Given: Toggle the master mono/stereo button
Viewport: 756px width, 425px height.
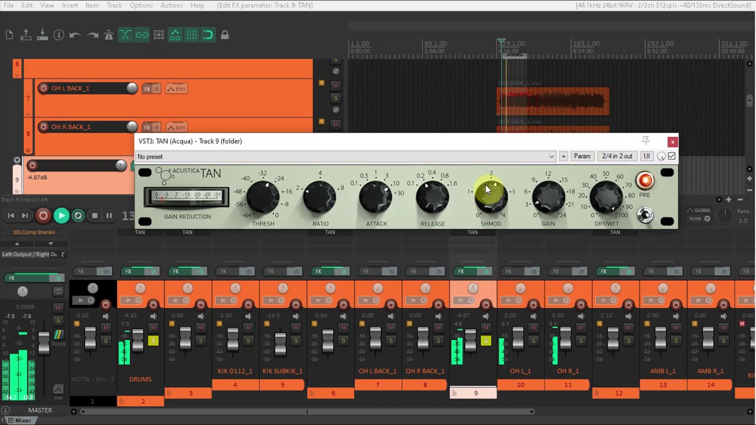Looking at the screenshot, I should point(58,292).
